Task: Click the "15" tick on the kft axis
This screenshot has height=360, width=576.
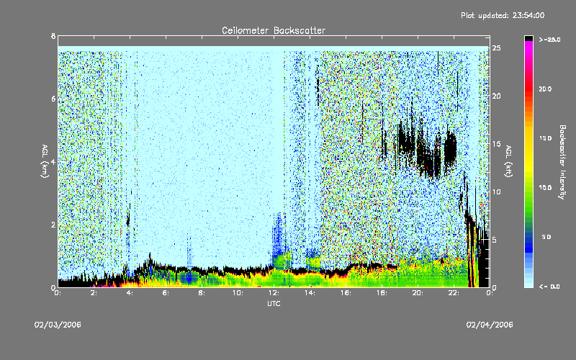Action: click(x=496, y=144)
